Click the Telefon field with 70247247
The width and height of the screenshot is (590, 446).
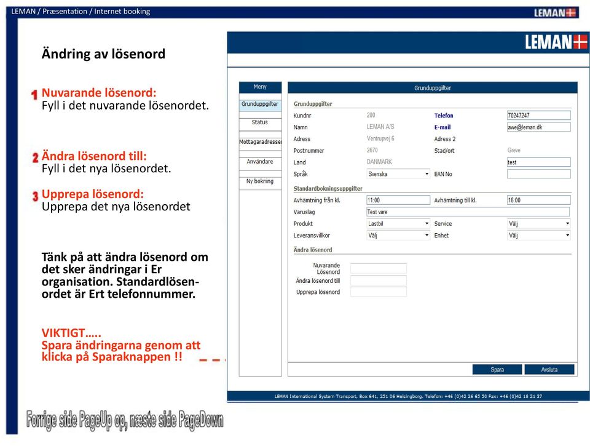tap(539, 116)
